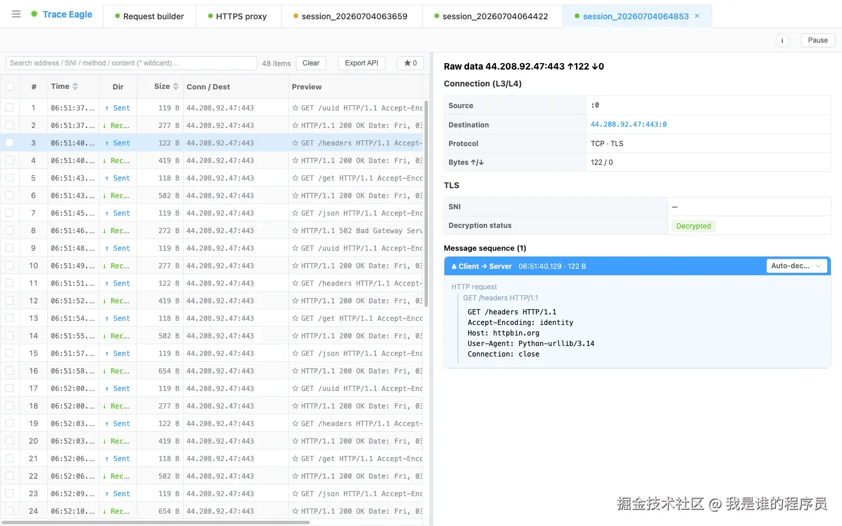Check the checkbox for row 20

[9, 441]
